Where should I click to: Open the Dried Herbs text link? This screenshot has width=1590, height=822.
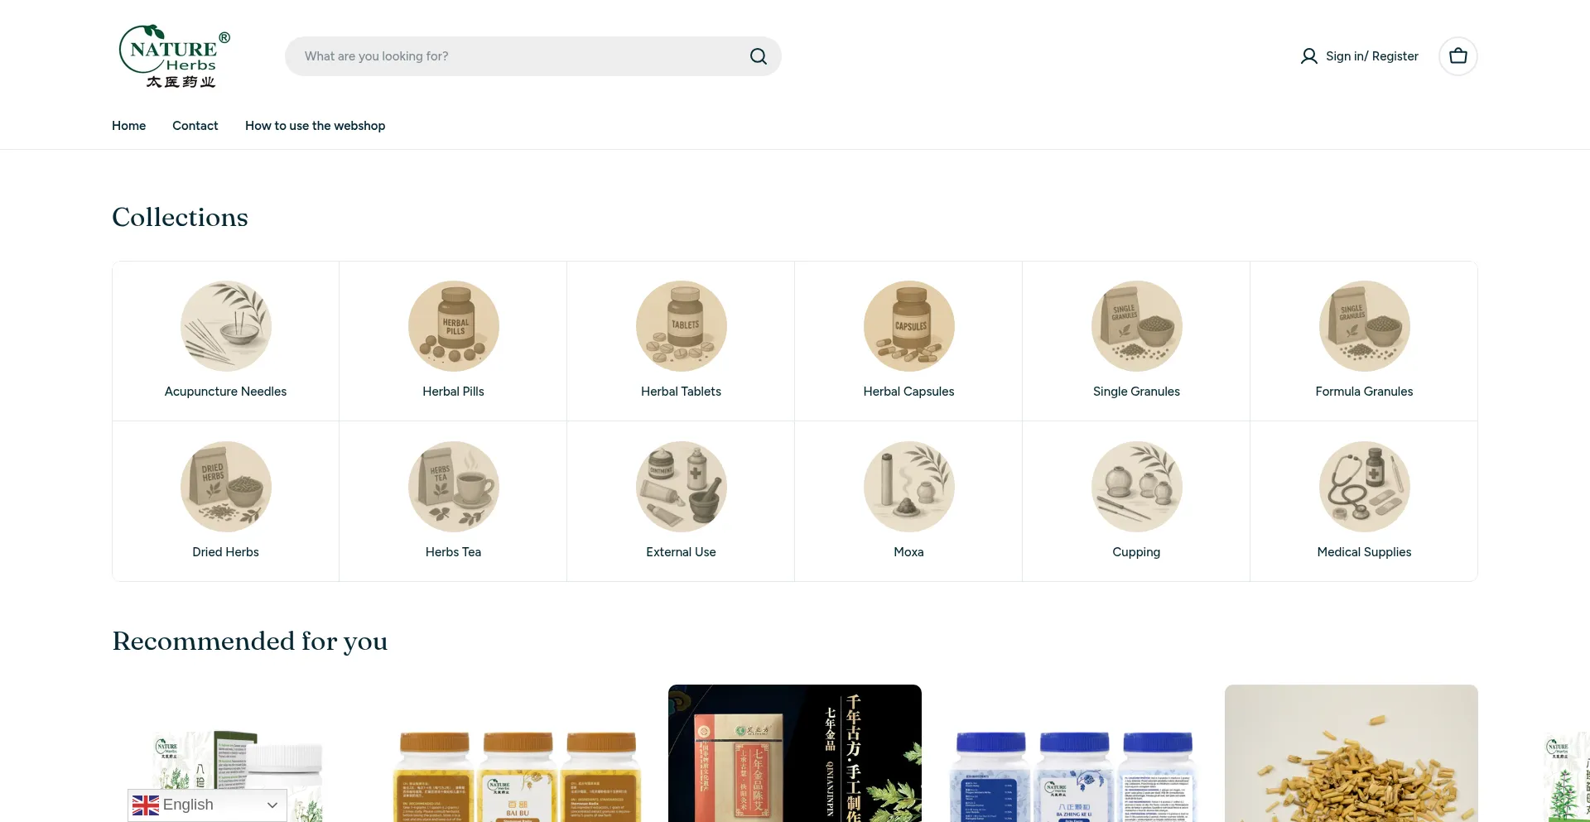(225, 552)
